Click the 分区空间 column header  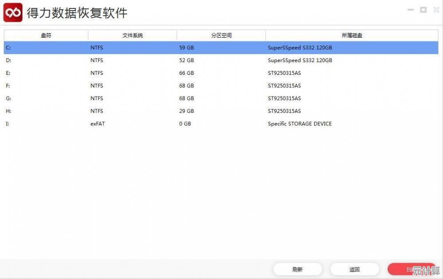[x=221, y=35]
